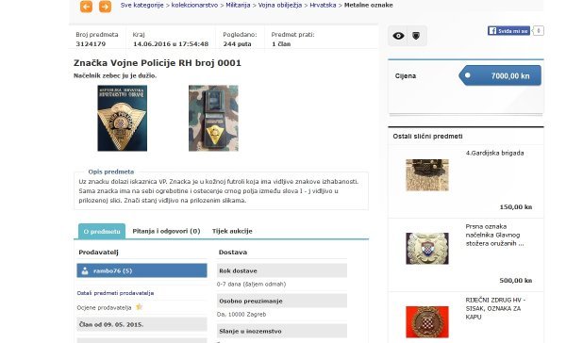
Task: Go to next item with orange right arrow
Action: [x=105, y=7]
